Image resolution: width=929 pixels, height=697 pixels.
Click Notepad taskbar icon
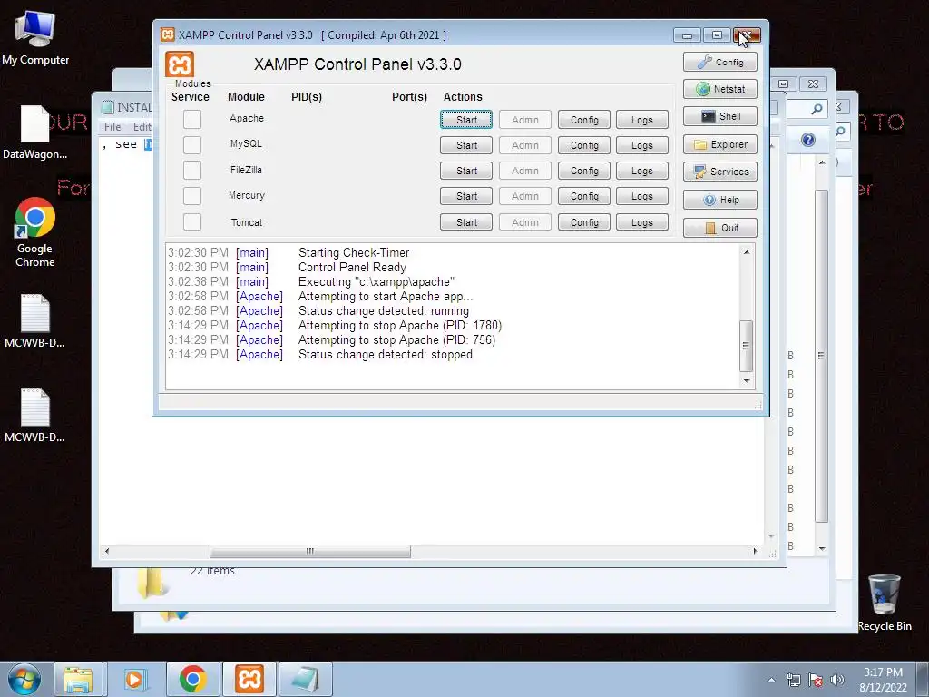click(306, 679)
